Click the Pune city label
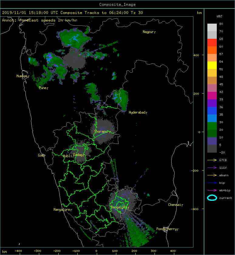This screenshot has width=235, height=255. 43,88
